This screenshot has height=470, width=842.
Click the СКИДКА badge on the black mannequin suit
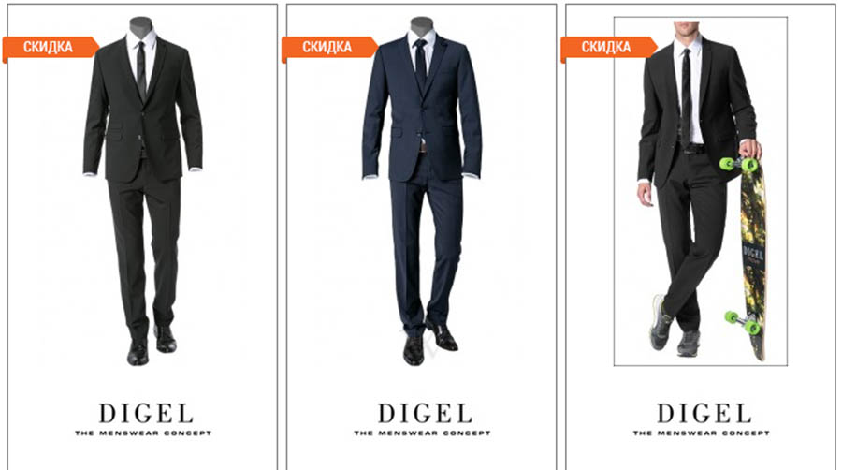51,47
